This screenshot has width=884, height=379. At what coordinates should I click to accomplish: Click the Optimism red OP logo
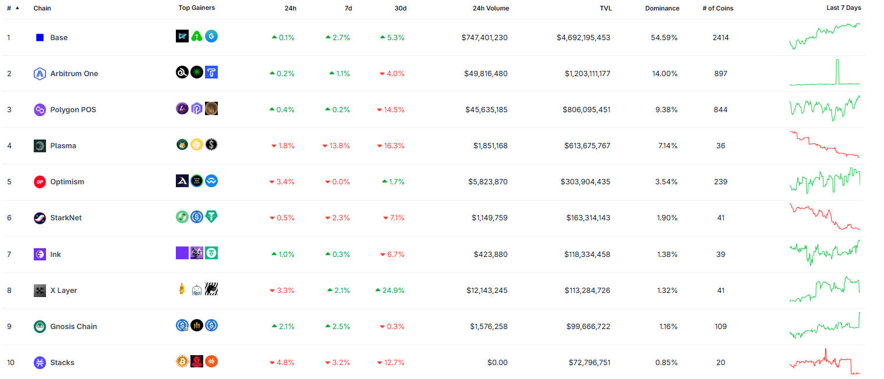40,182
